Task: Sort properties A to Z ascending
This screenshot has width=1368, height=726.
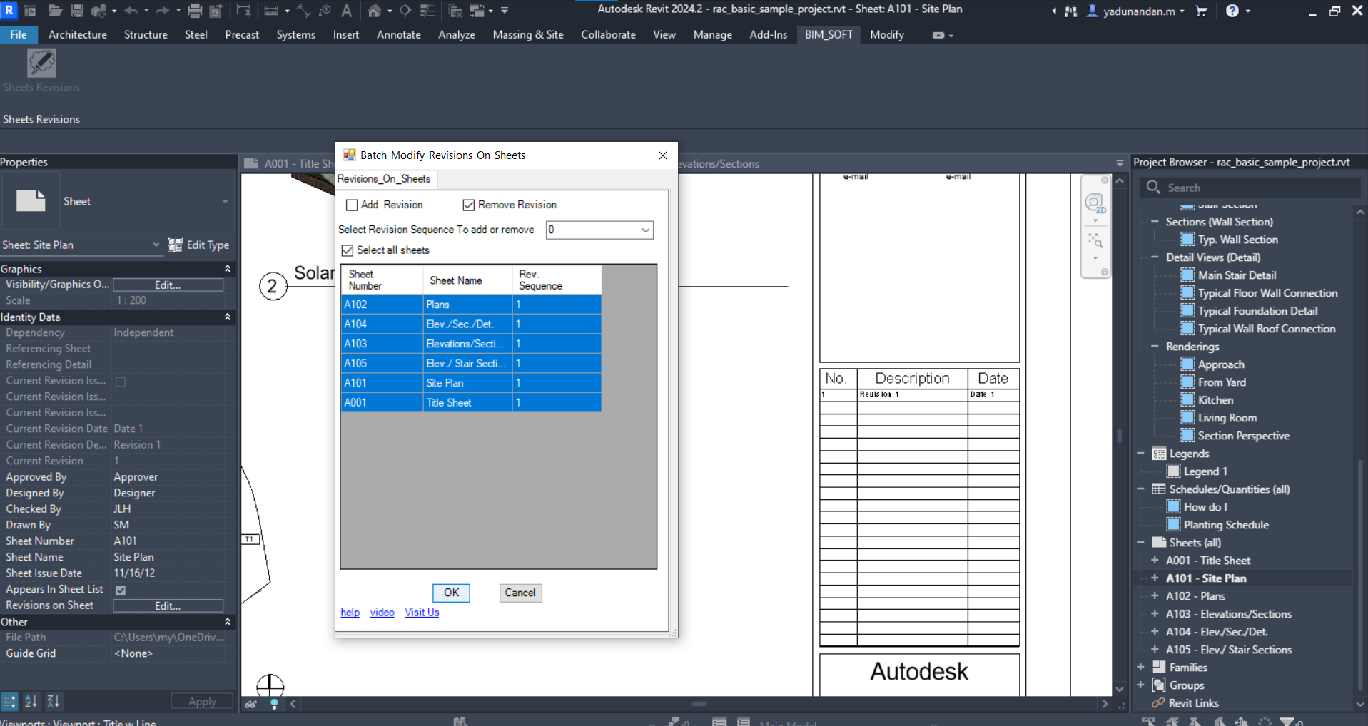Action: [31, 701]
